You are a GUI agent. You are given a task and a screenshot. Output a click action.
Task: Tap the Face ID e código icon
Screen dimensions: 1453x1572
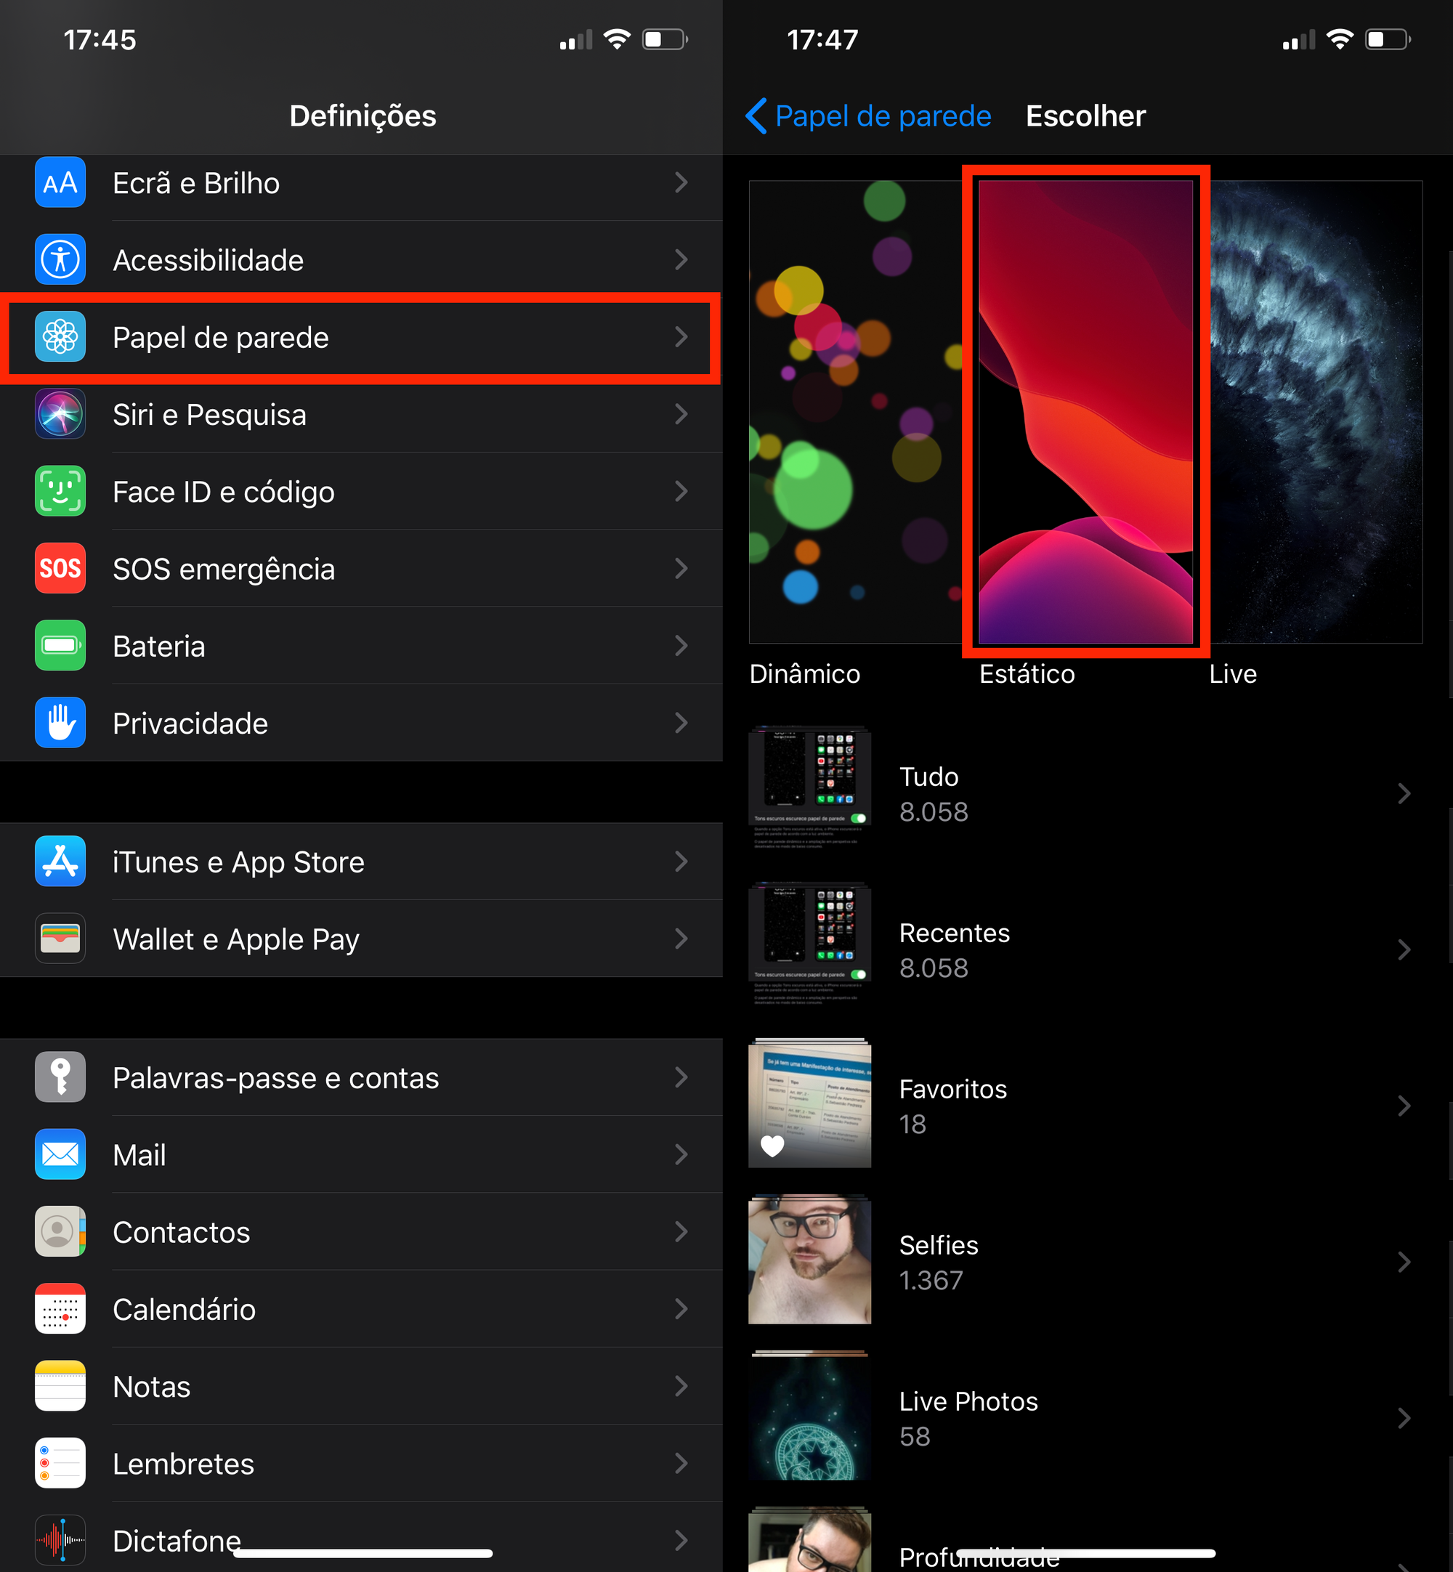point(60,491)
